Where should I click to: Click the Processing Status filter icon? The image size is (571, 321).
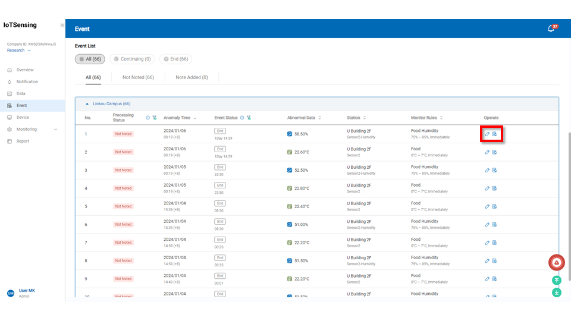[155, 118]
